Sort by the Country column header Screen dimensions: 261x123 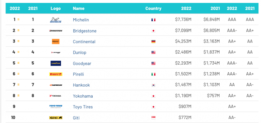tap(153, 8)
